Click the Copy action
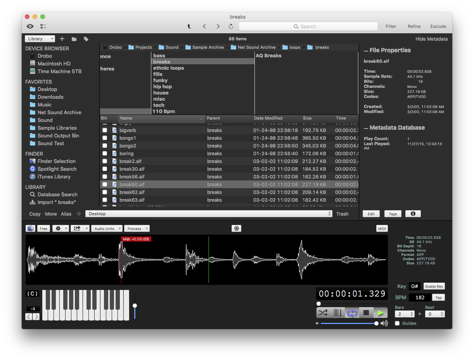 pyautogui.click(x=35, y=214)
